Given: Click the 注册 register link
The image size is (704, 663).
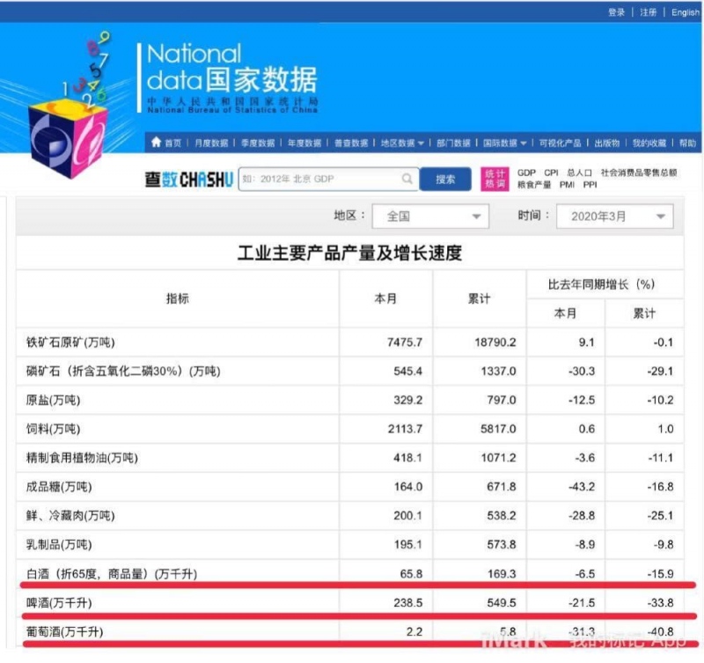Looking at the screenshot, I should pyautogui.click(x=649, y=12).
